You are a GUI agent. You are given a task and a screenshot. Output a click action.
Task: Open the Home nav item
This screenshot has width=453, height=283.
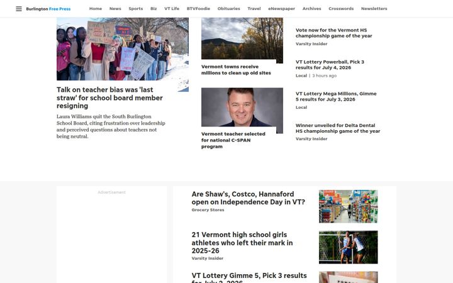coord(96,9)
